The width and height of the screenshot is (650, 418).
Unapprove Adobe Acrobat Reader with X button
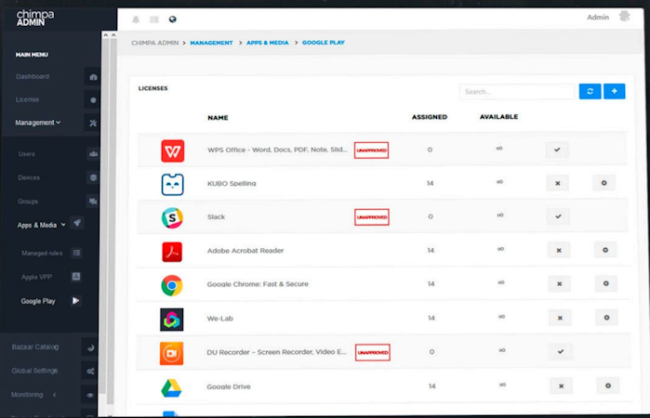point(559,250)
